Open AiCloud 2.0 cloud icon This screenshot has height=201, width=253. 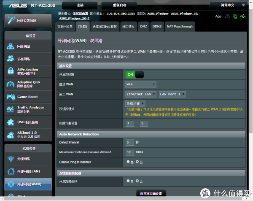(x=11, y=135)
